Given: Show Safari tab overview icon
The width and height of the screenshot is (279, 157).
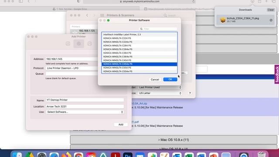Looking at the screenshot, I should pos(274,1).
